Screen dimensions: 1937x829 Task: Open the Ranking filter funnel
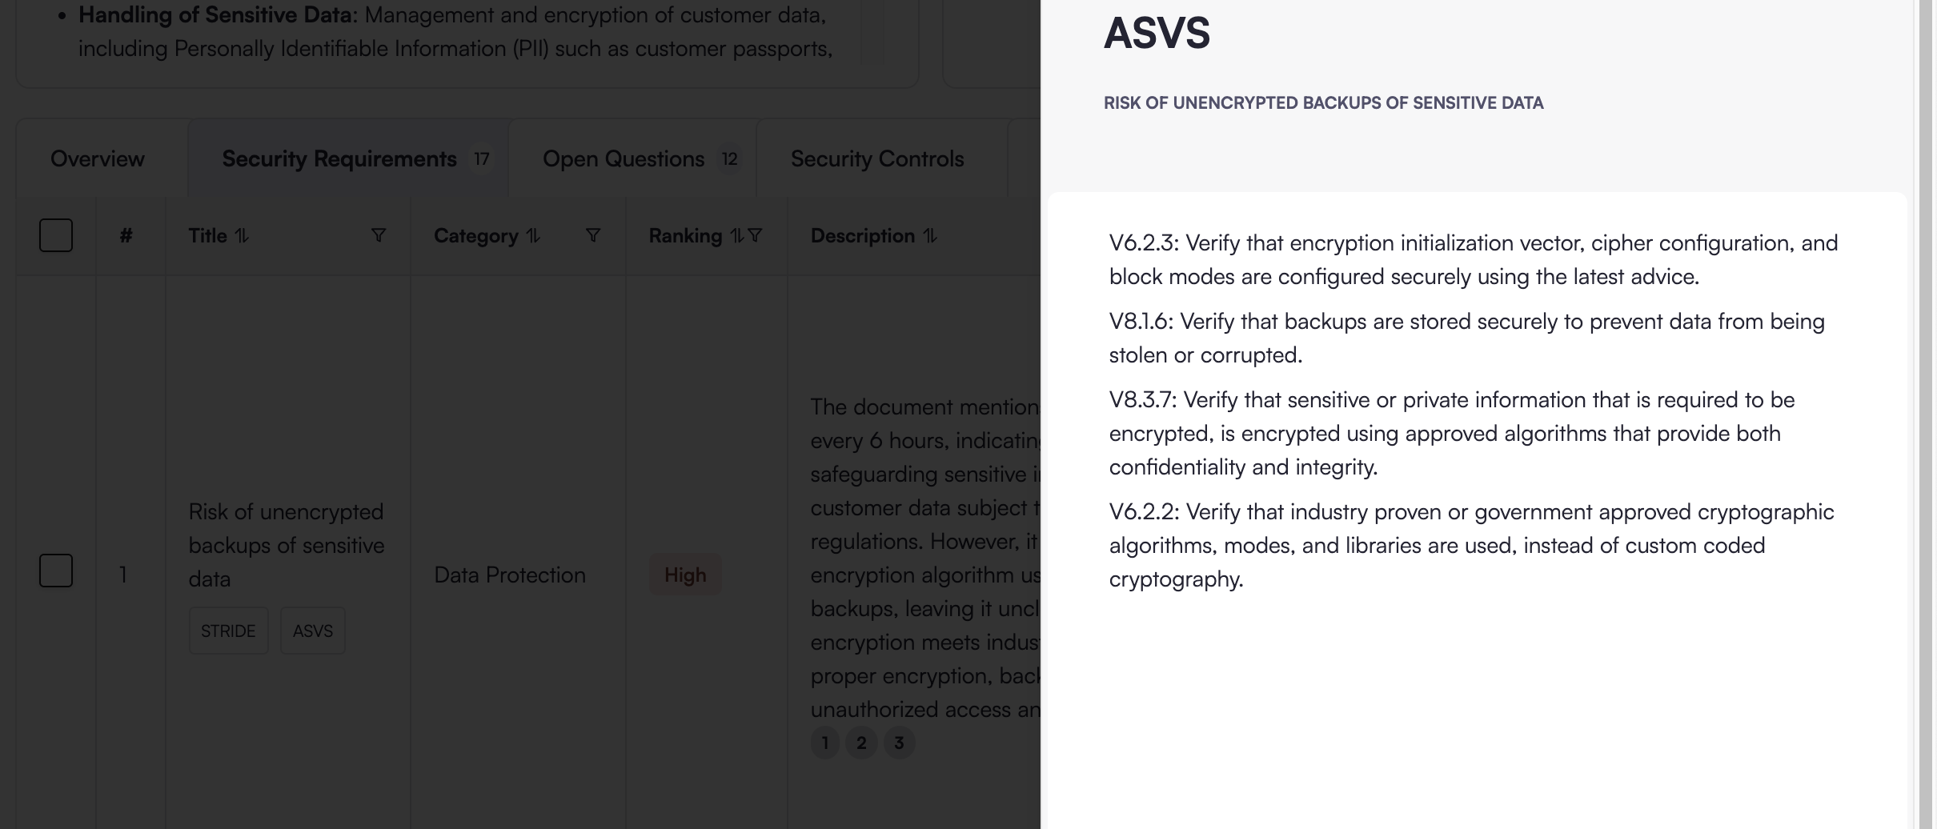(755, 235)
